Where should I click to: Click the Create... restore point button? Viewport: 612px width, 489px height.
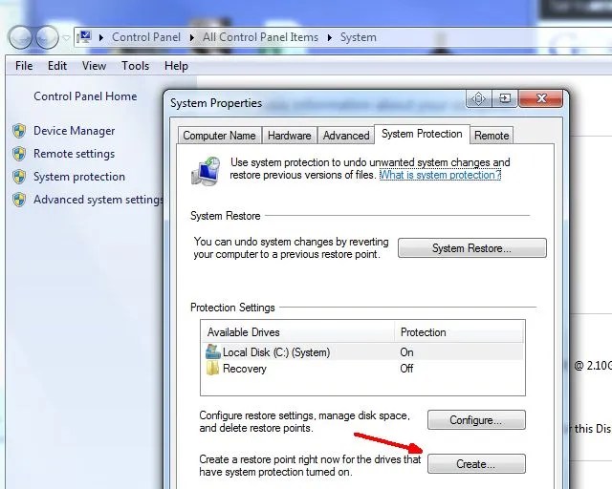coord(476,464)
